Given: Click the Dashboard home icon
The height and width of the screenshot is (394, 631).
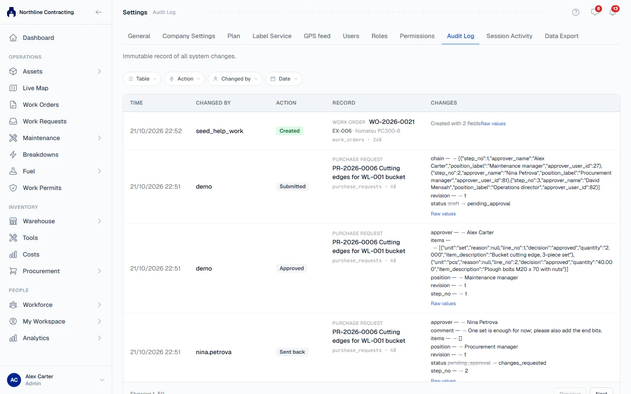Looking at the screenshot, I should [13, 38].
